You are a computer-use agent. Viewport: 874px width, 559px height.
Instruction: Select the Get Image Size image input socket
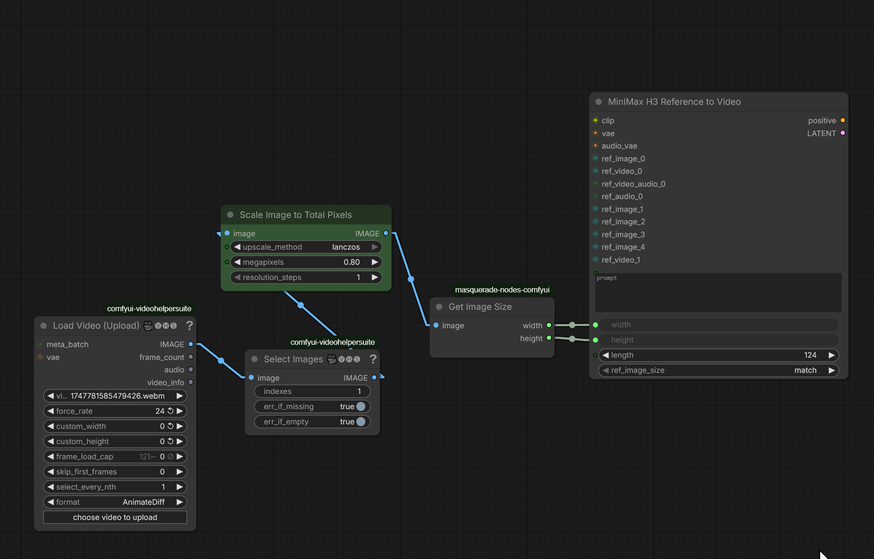(x=436, y=325)
